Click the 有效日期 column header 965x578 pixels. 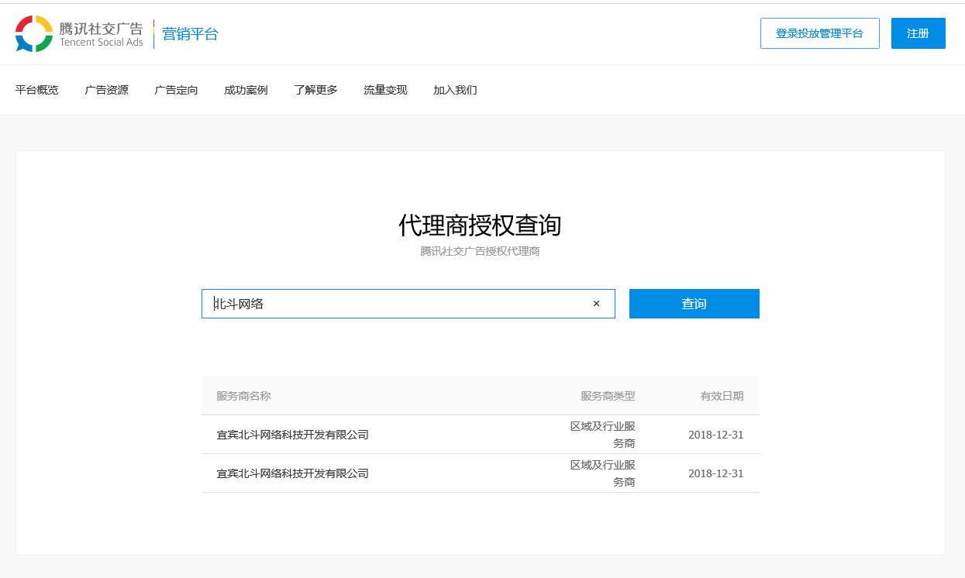tap(722, 396)
